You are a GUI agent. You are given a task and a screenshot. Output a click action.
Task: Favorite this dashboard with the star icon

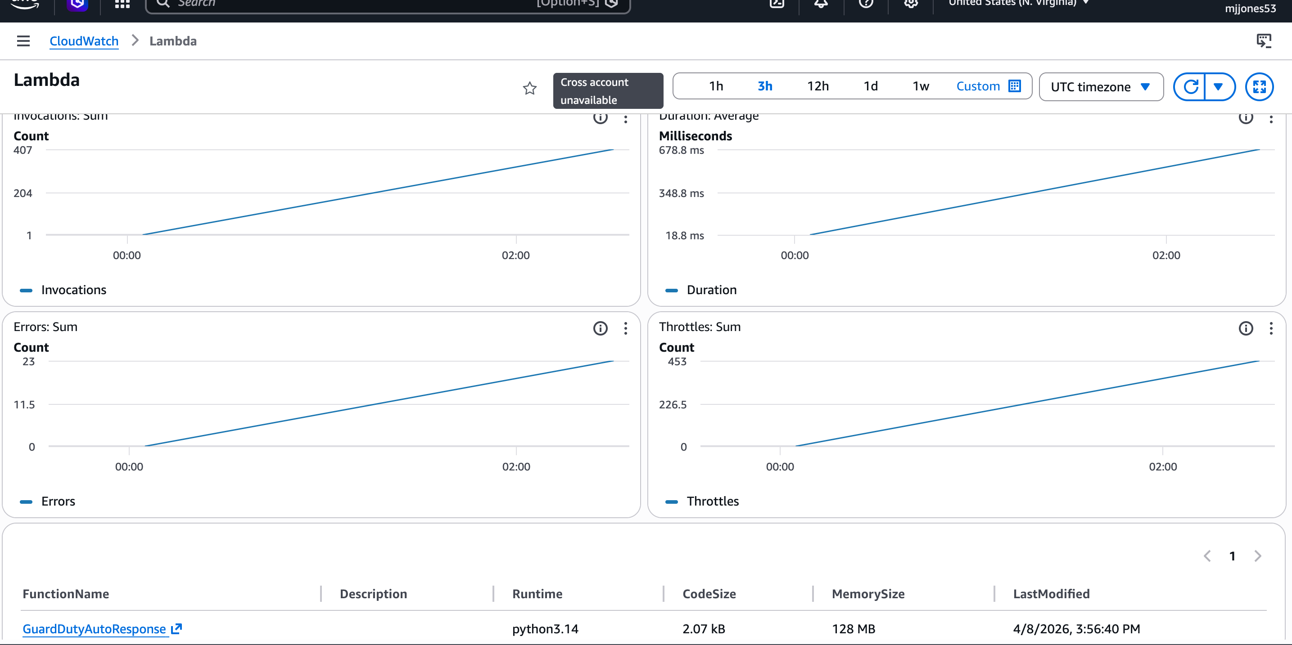click(530, 89)
